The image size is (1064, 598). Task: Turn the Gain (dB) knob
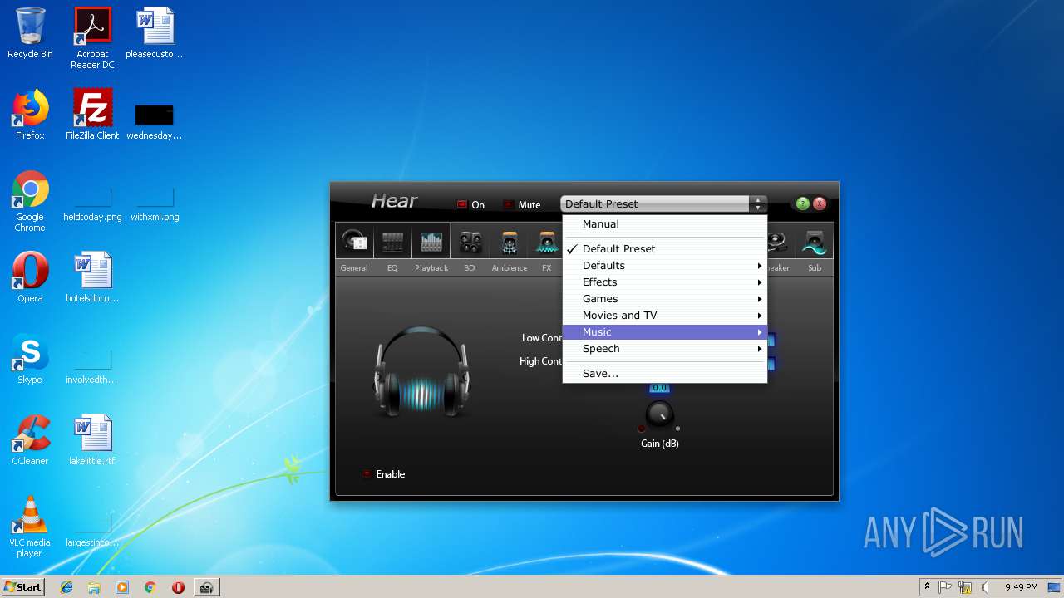coord(659,414)
